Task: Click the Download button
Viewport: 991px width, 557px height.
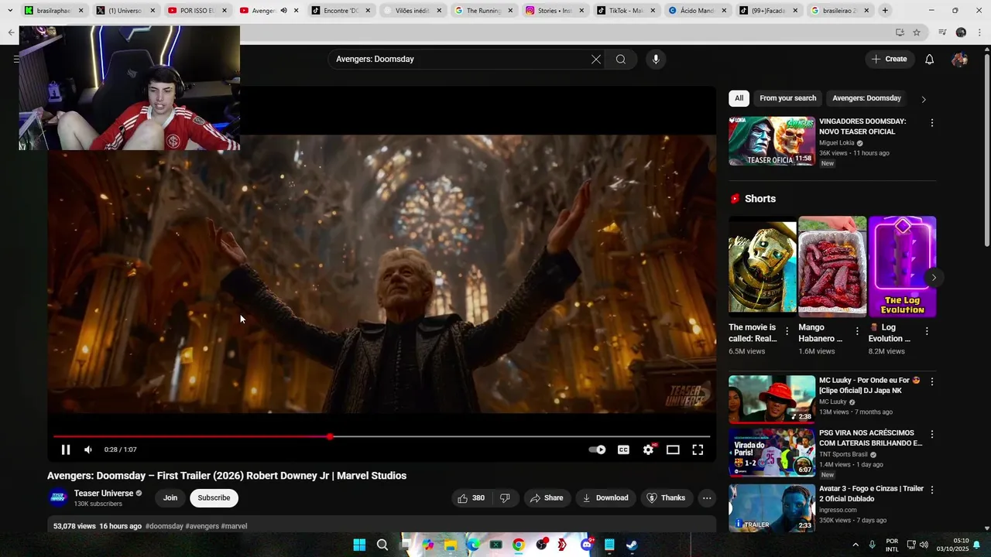Action: 605,498
